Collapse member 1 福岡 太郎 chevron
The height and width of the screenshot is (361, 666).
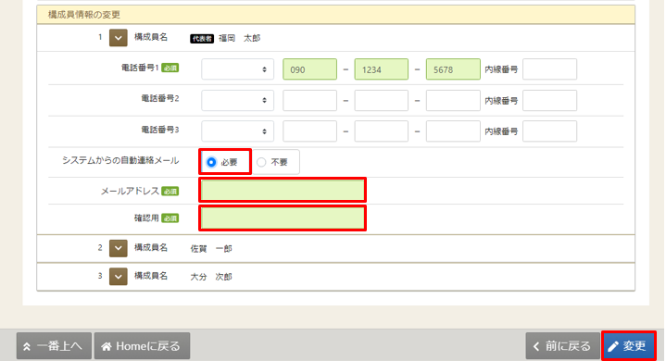tap(118, 38)
